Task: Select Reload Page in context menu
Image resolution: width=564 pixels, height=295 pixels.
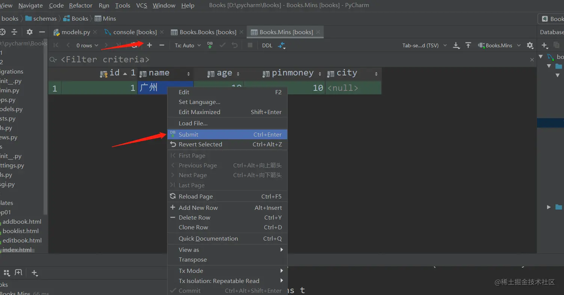Action: coord(227,197)
